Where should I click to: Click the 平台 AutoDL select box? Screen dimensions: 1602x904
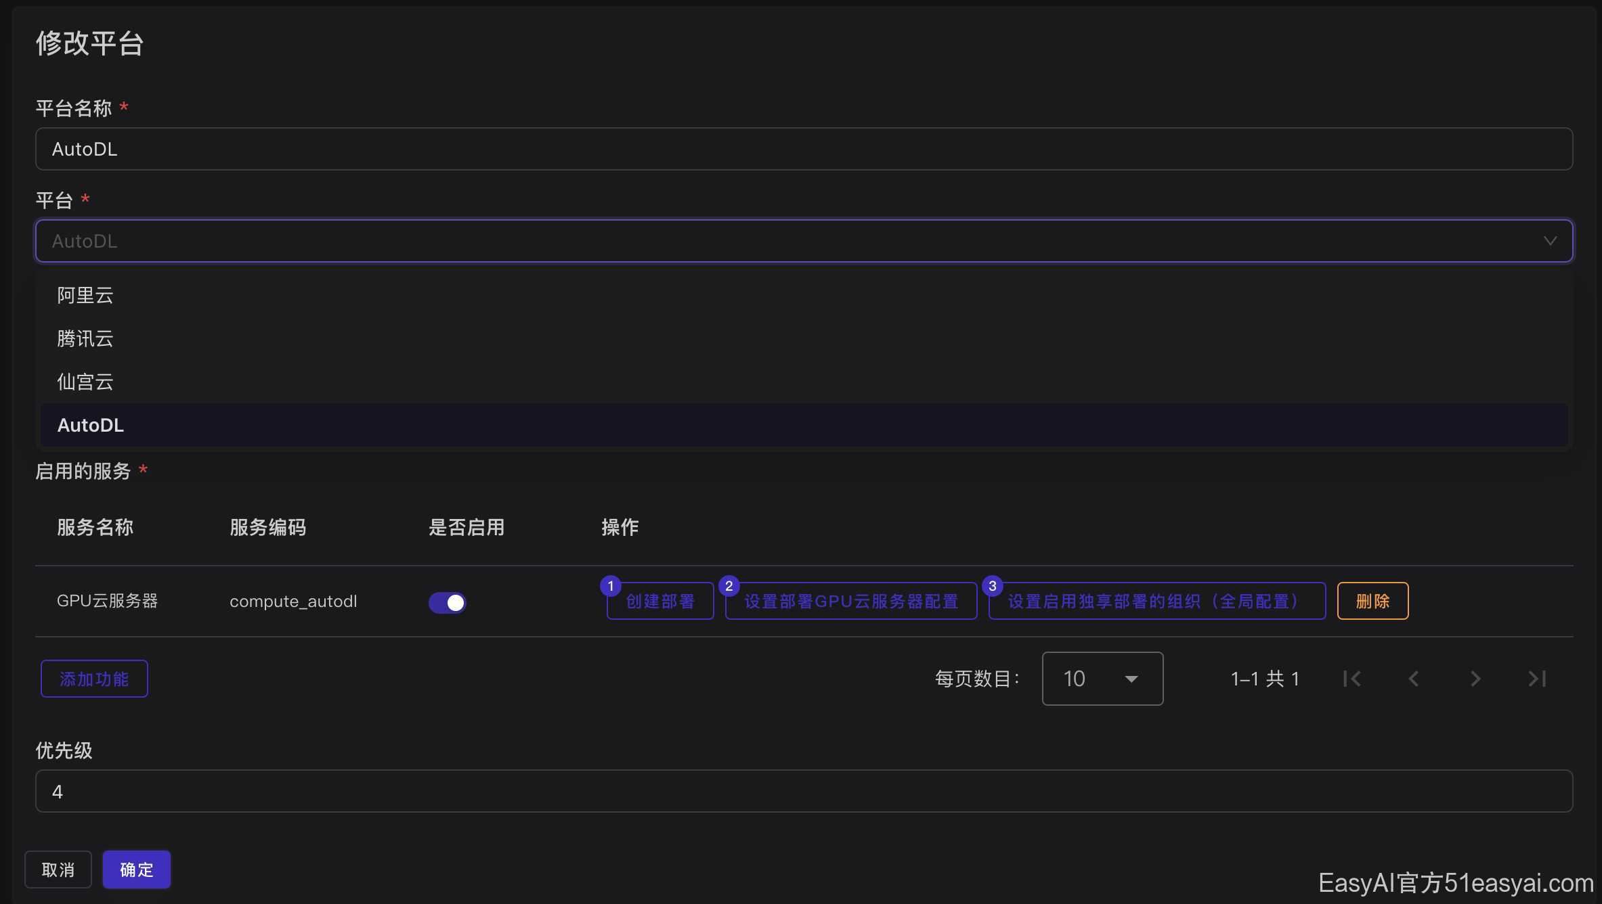pyautogui.click(x=804, y=241)
